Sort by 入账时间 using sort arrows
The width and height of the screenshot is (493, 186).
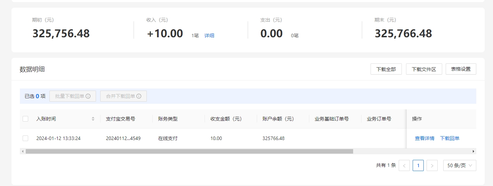(93, 119)
